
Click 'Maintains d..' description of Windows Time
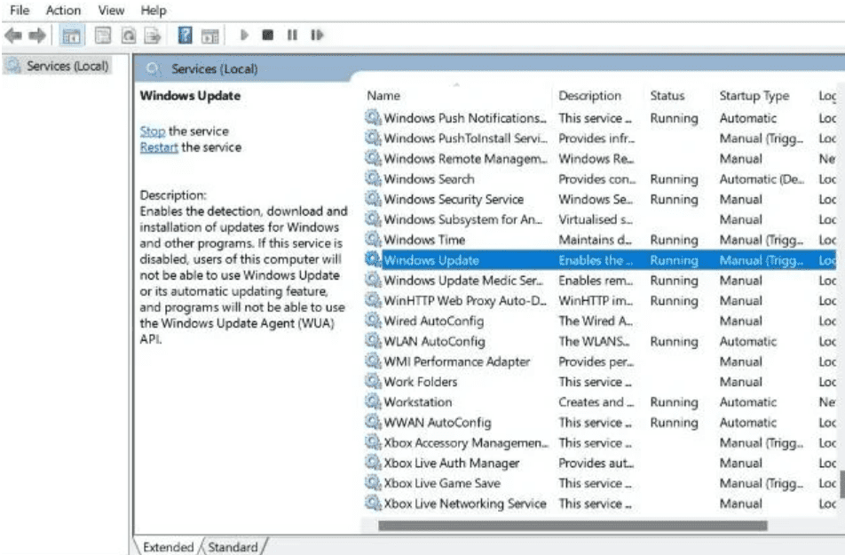[596, 240]
